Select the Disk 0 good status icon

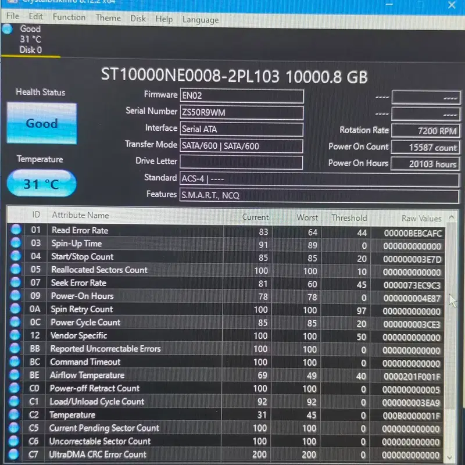[x=7, y=29]
